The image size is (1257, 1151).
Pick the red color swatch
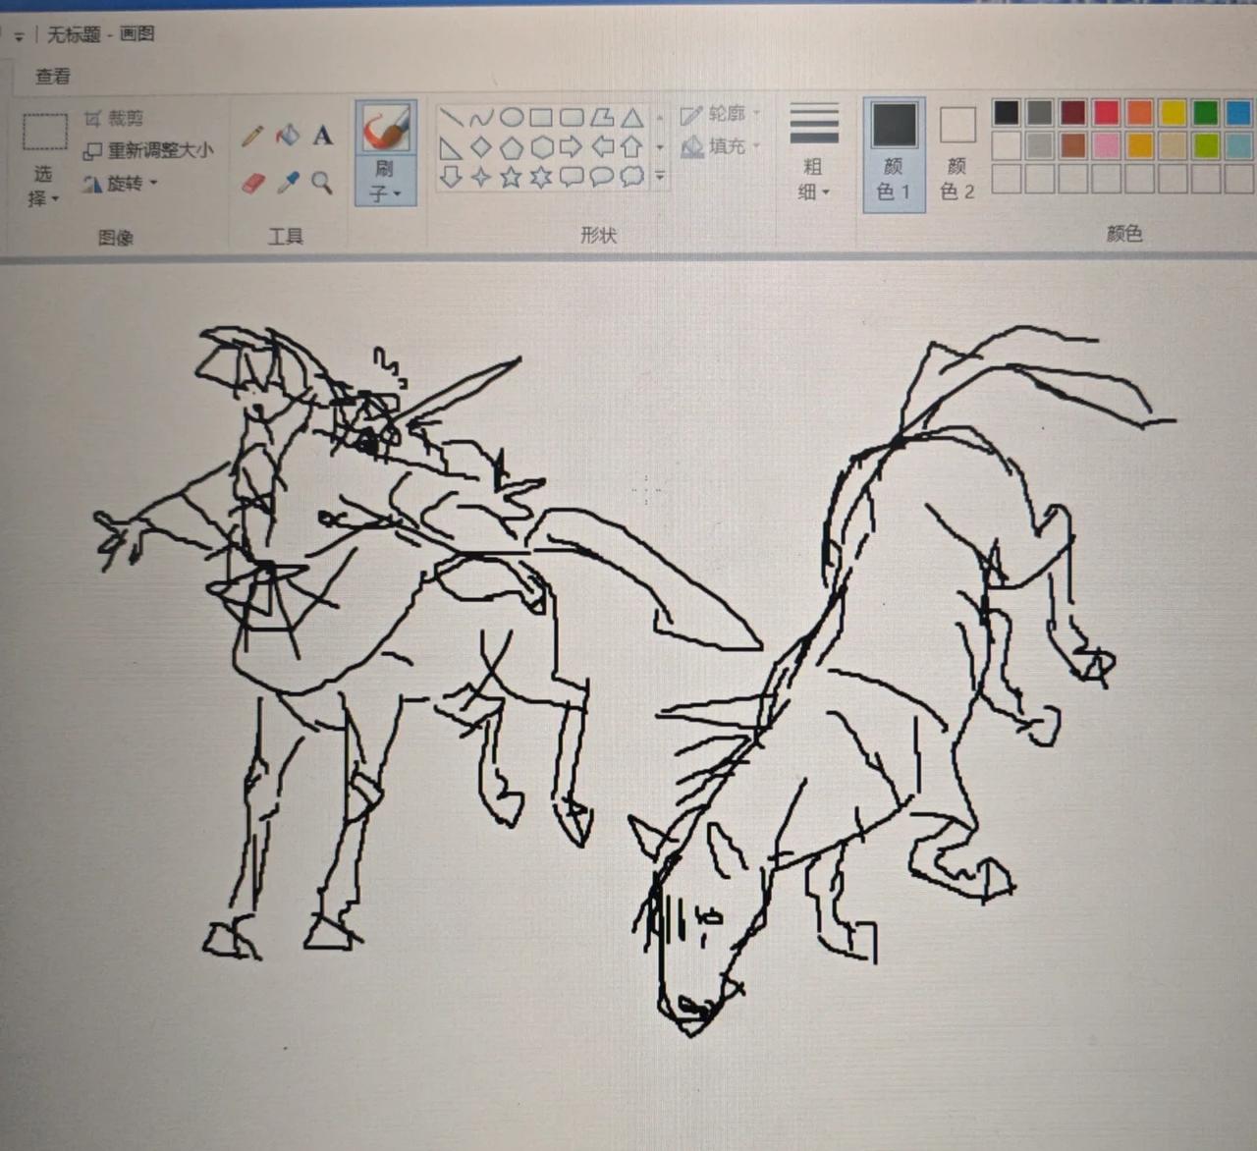[1106, 113]
